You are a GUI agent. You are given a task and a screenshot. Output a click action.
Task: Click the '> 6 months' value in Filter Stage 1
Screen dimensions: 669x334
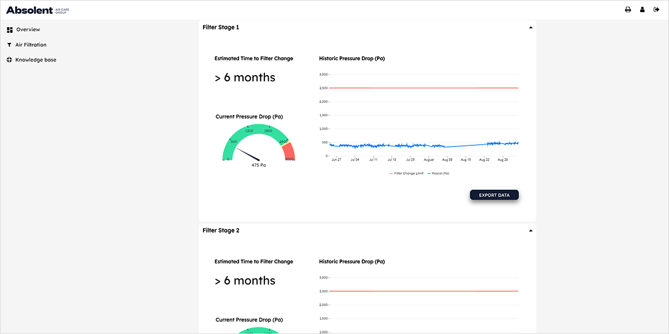coord(245,77)
